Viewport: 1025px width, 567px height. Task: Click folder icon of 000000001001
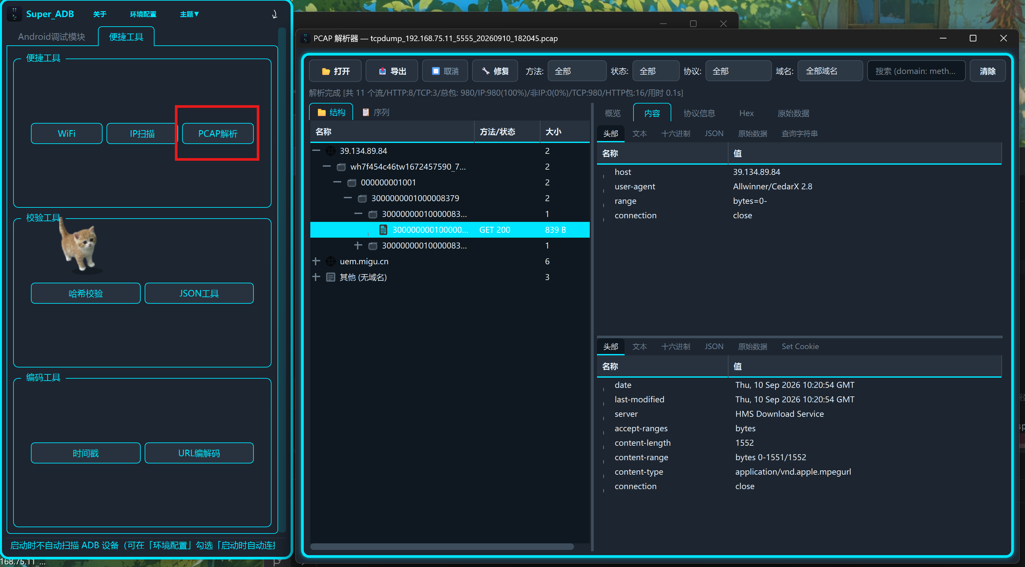point(352,183)
